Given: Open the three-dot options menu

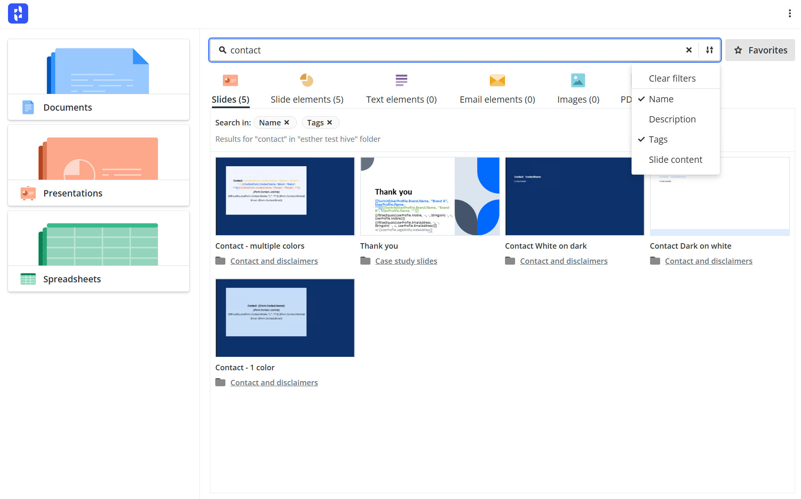Looking at the screenshot, I should [790, 13].
